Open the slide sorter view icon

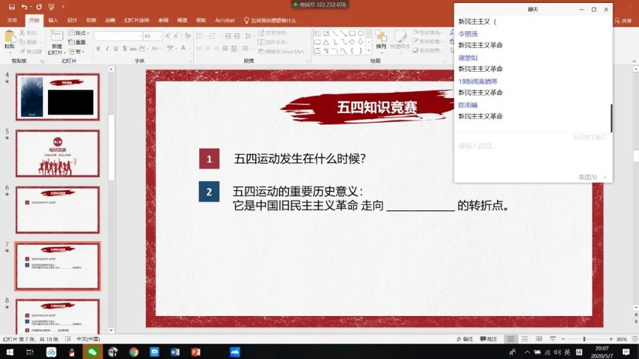525,339
